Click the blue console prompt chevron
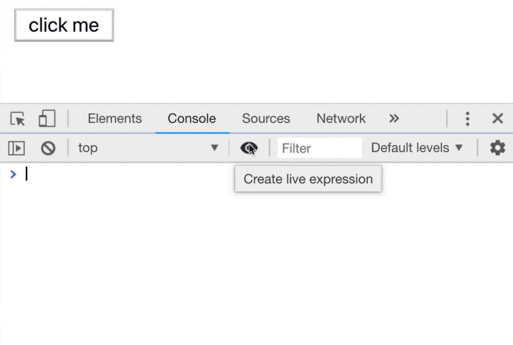This screenshot has height=345, width=513. (x=13, y=174)
